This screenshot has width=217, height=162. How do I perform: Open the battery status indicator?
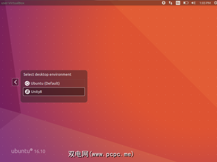click(186, 3)
